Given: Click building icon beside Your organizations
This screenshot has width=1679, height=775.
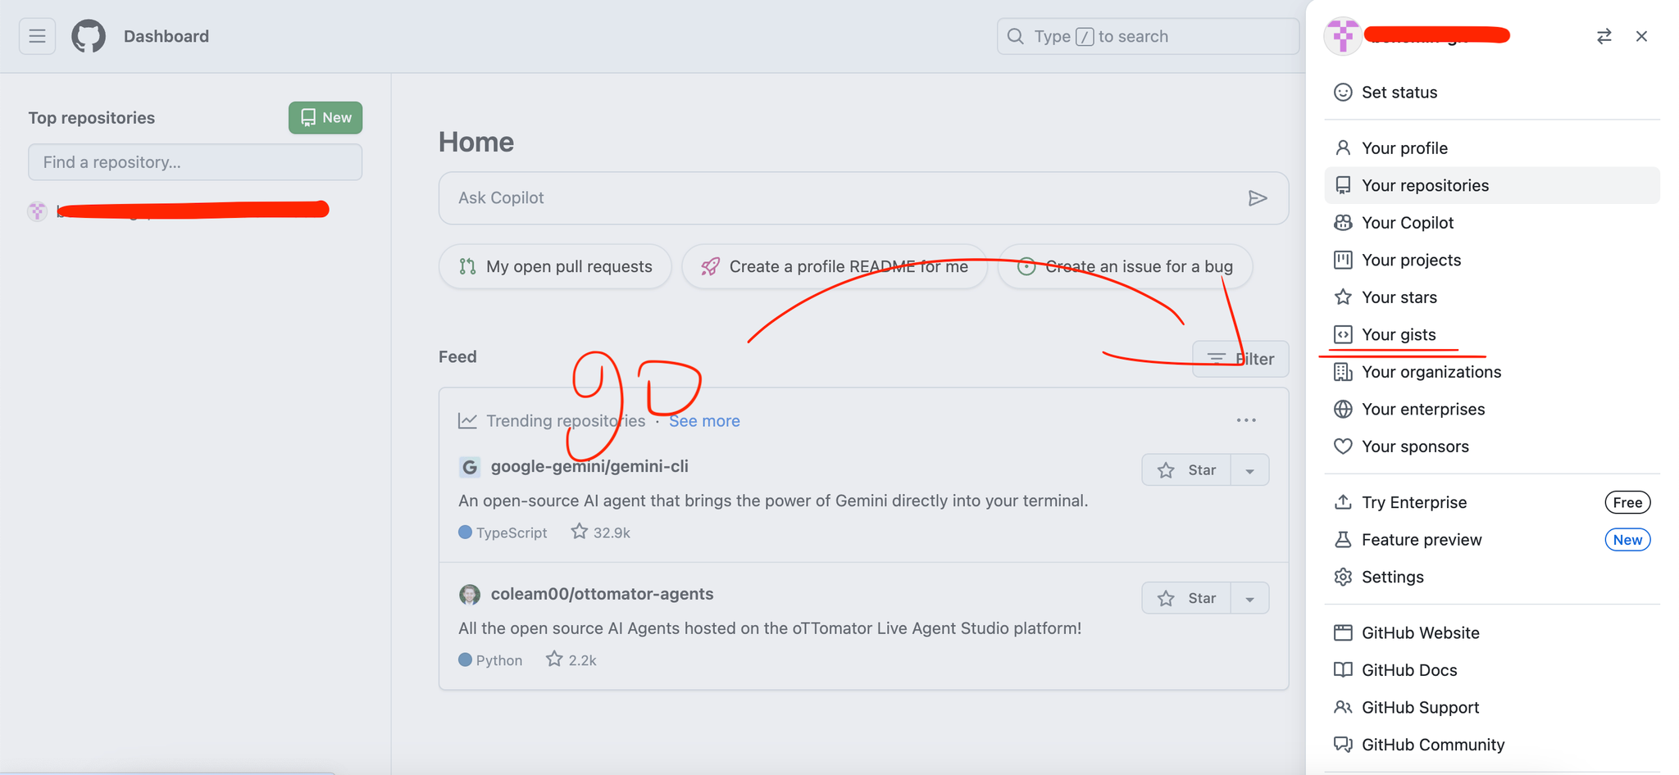Looking at the screenshot, I should pos(1343,372).
